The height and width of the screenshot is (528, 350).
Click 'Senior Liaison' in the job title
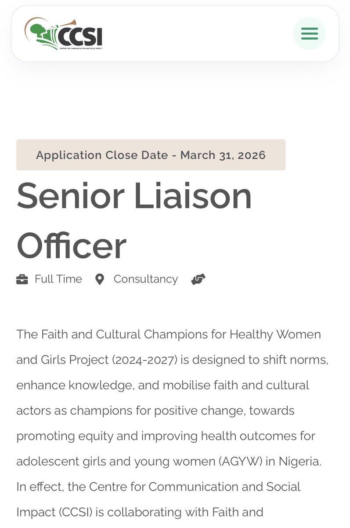coord(134,196)
